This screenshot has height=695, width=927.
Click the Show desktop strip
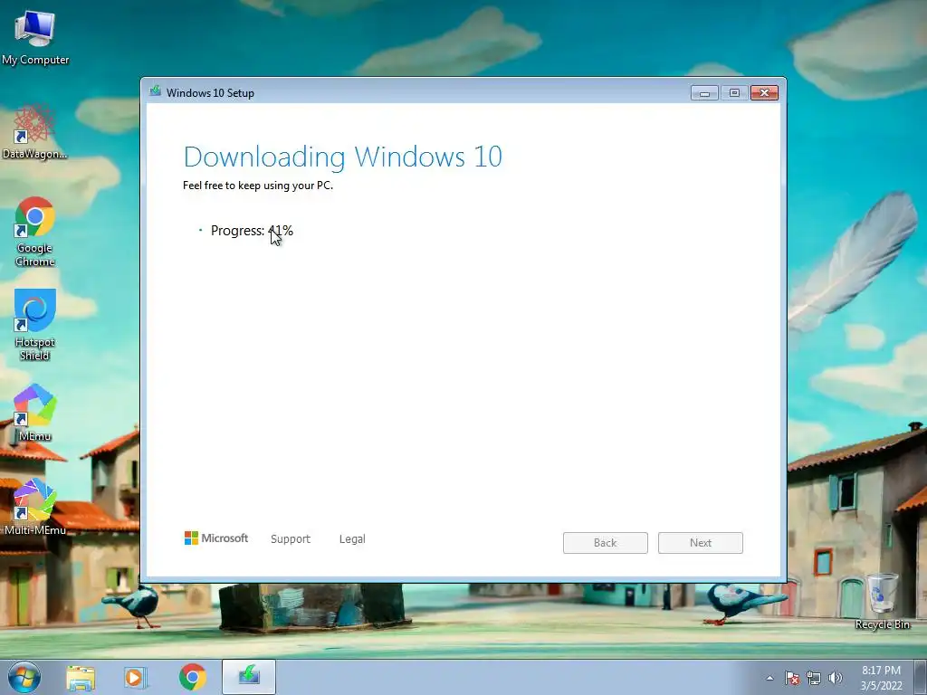point(921,678)
